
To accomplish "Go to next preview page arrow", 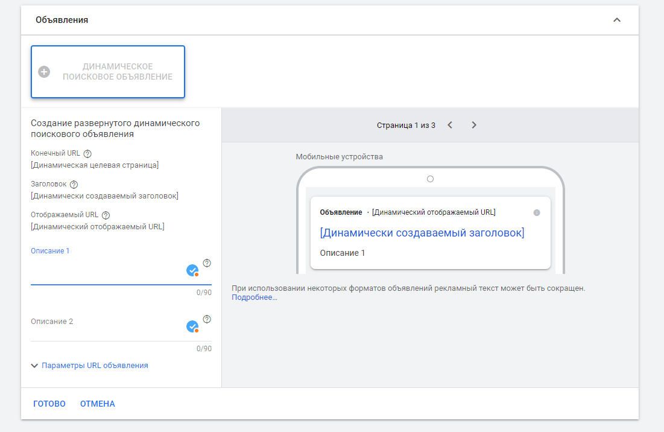I will click(474, 125).
